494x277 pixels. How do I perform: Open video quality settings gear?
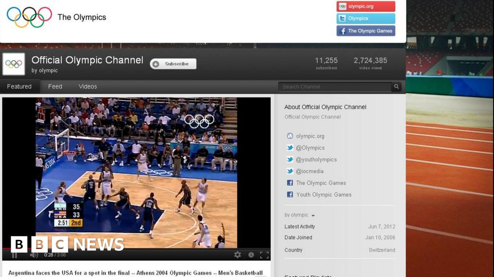point(238,255)
